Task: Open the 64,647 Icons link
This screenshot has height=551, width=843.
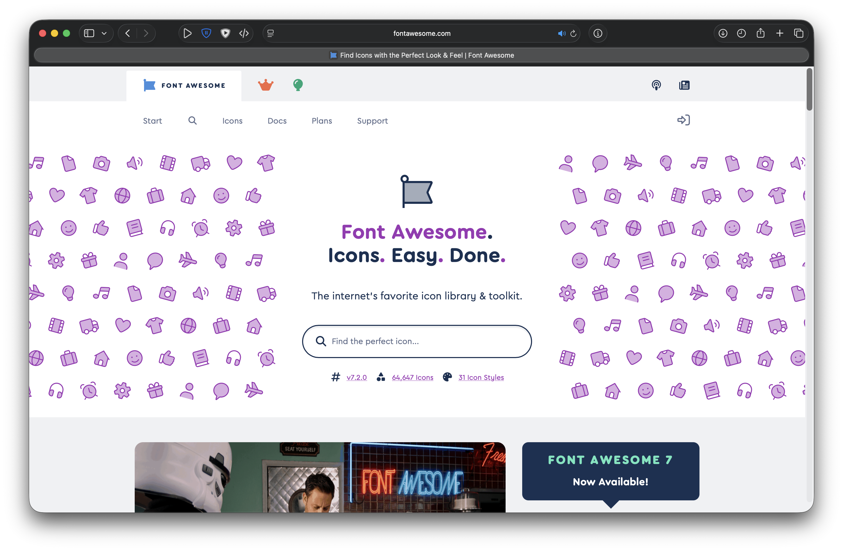Action: click(413, 377)
